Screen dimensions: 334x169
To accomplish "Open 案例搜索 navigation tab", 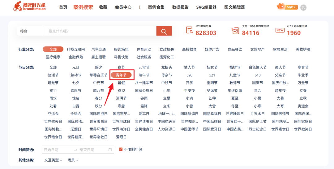I will (x=83, y=7).
